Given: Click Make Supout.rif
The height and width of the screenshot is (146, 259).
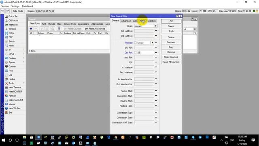Looking at the screenshot, I should click(16, 100).
